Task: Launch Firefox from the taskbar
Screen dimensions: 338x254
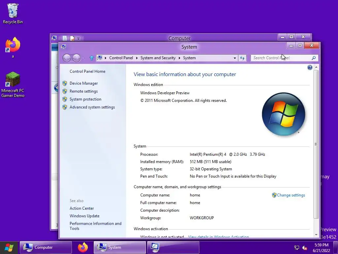Action: [x=83, y=247]
